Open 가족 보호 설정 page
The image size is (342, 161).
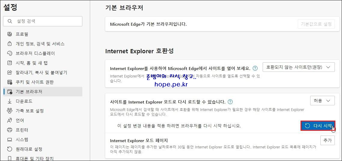(x=43, y=111)
